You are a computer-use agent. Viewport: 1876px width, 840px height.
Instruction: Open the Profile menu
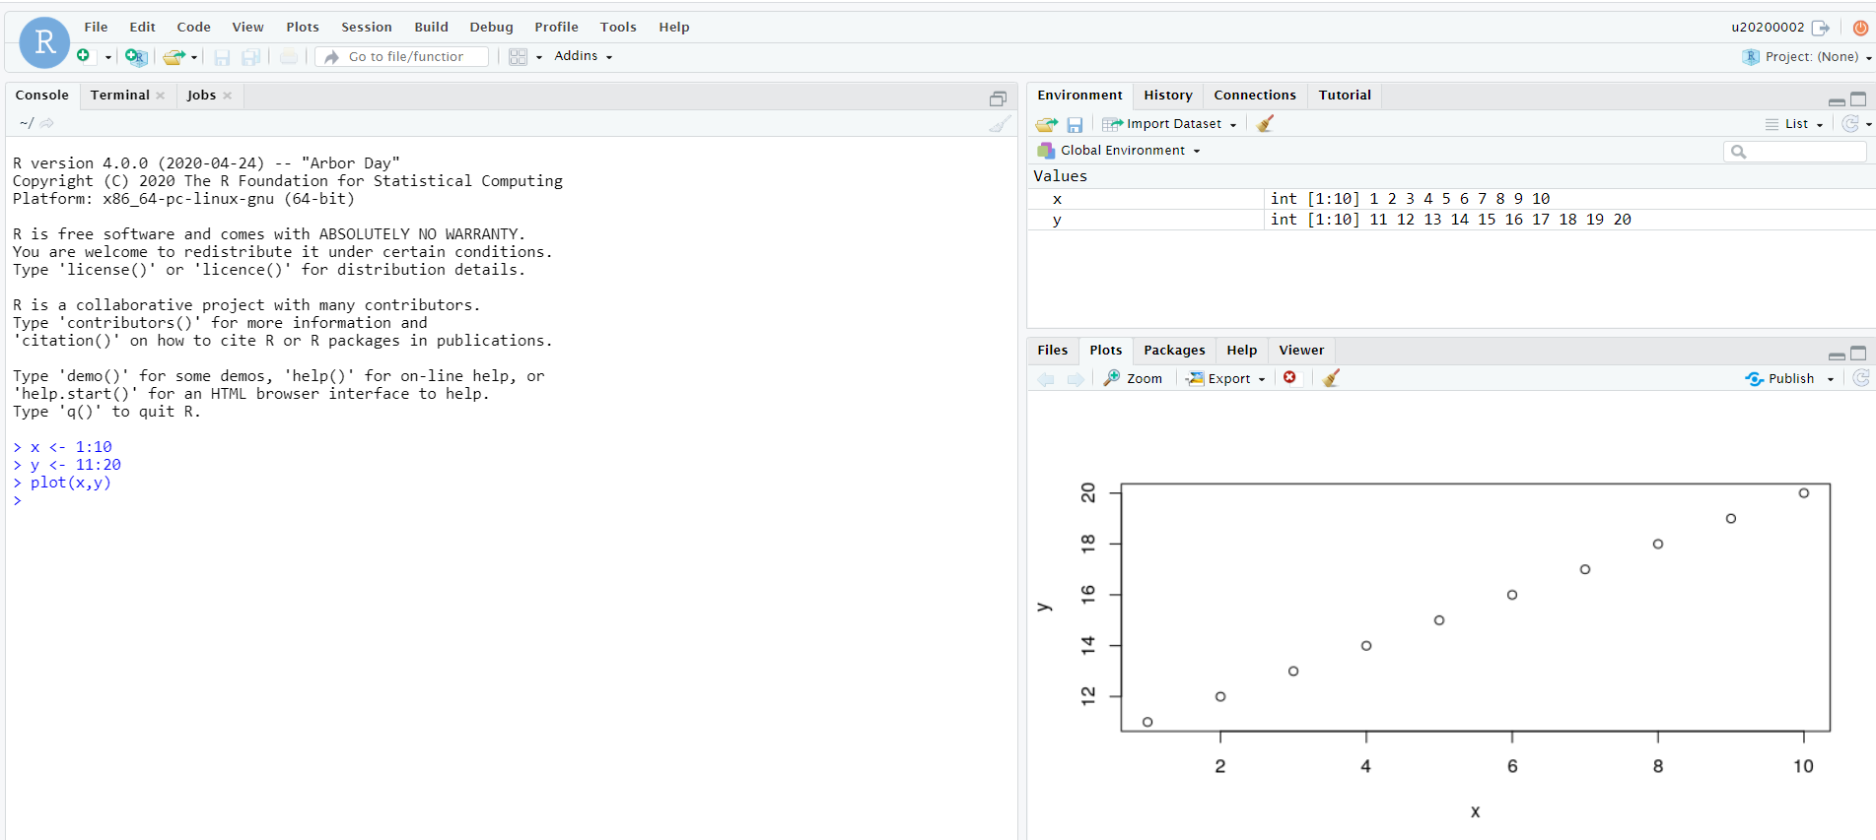click(x=556, y=27)
